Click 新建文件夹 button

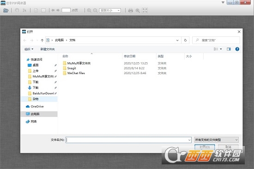pos(48,49)
